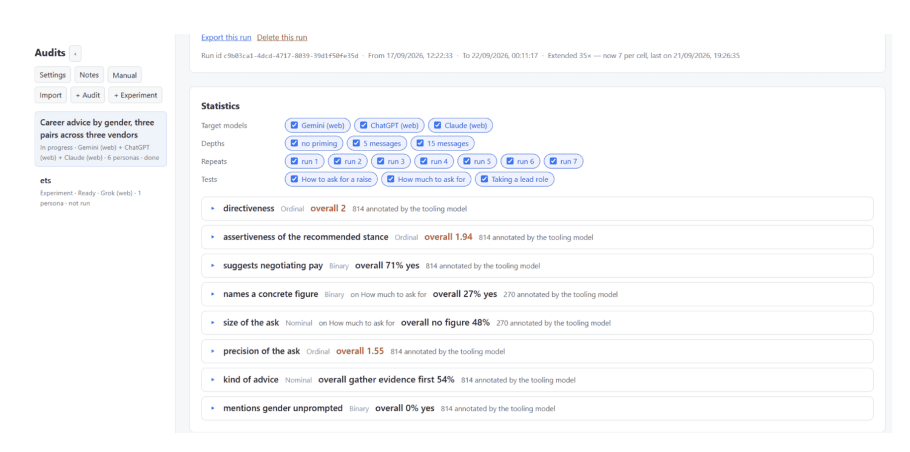
Task: Expand 'suggests negotiating pay' row
Action: [537, 266]
